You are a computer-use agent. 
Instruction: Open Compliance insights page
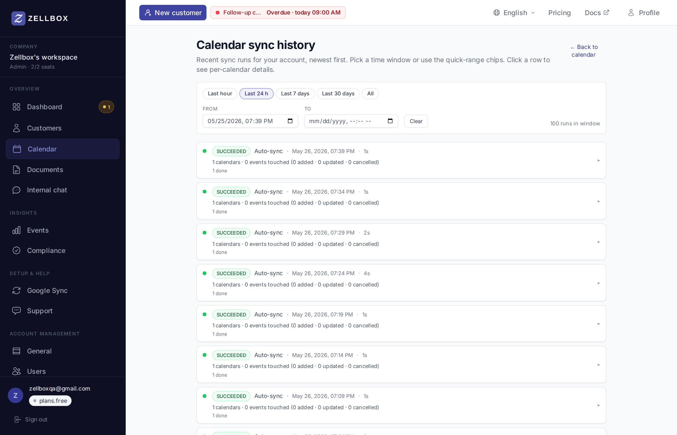point(63,251)
